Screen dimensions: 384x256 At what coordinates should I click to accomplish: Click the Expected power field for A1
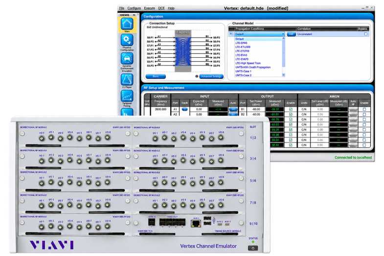point(199,109)
